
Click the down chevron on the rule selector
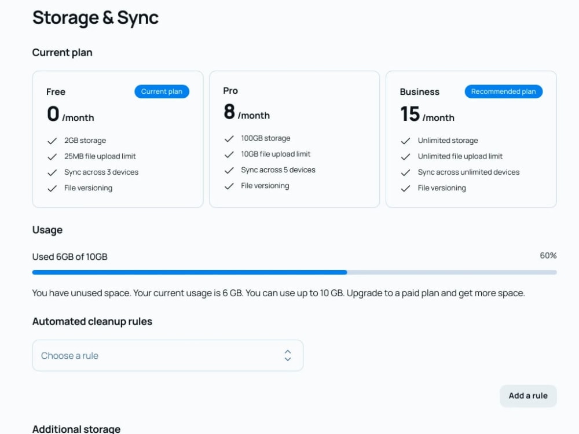tap(287, 359)
